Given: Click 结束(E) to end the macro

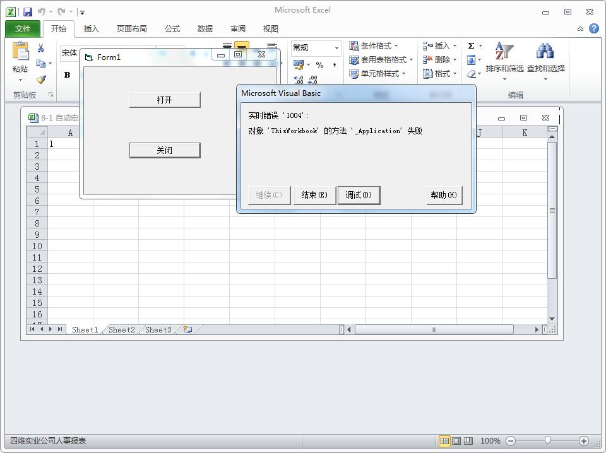Looking at the screenshot, I should (x=314, y=195).
